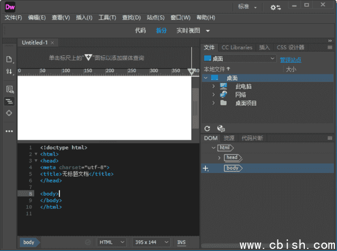Switch to 代码 code view
This screenshot has width=337, height=251.
tap(141, 31)
